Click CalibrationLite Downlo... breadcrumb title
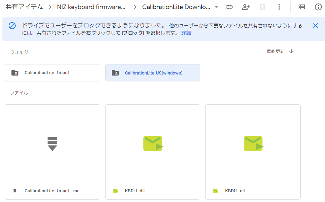The height and width of the screenshot is (202, 325). (x=176, y=7)
